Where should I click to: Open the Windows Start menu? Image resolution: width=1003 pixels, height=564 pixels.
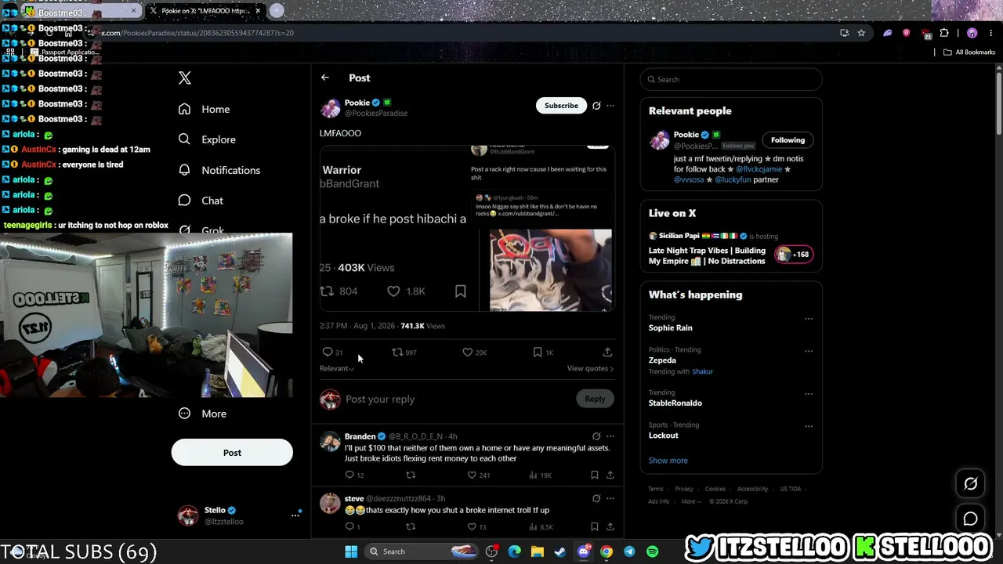click(x=351, y=551)
